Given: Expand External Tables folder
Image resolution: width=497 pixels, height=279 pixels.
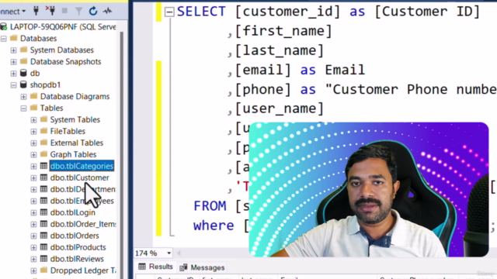Looking at the screenshot, I should click(x=33, y=143).
